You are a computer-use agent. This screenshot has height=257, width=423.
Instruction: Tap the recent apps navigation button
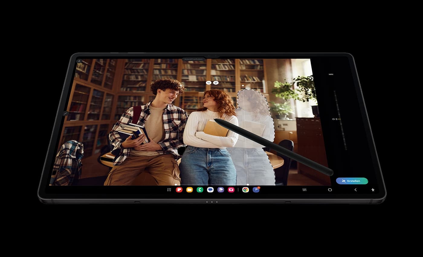coord(305,190)
